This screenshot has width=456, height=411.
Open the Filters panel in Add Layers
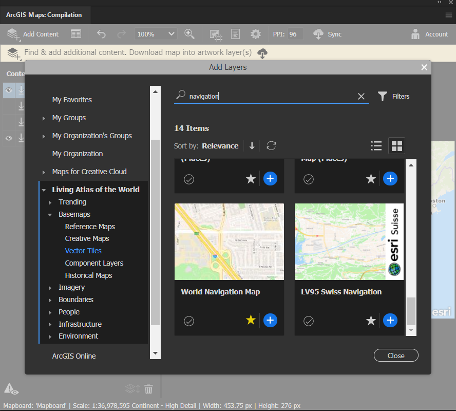393,96
